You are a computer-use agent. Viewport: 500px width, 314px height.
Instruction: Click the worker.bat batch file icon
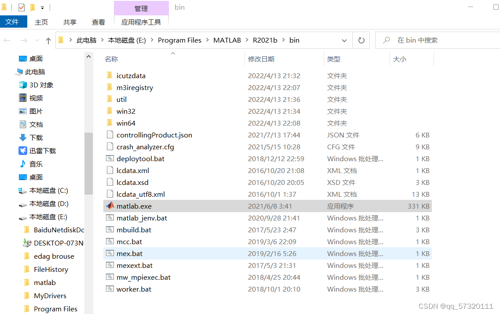click(110, 289)
